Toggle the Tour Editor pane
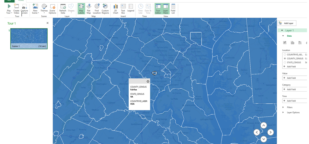The height and width of the screenshot is (144, 309). [x=158, y=9]
